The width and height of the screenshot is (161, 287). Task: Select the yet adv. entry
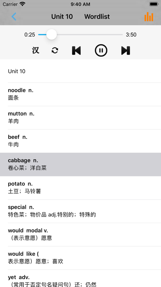80,278
